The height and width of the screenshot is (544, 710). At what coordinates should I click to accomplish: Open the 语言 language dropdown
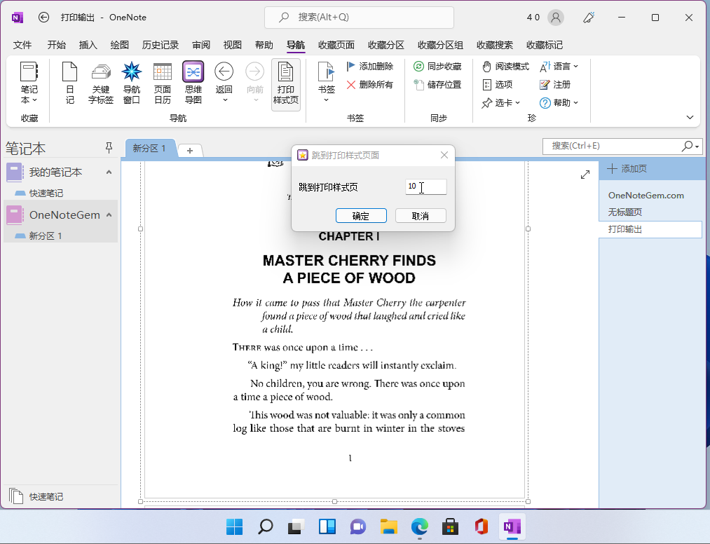click(x=559, y=67)
